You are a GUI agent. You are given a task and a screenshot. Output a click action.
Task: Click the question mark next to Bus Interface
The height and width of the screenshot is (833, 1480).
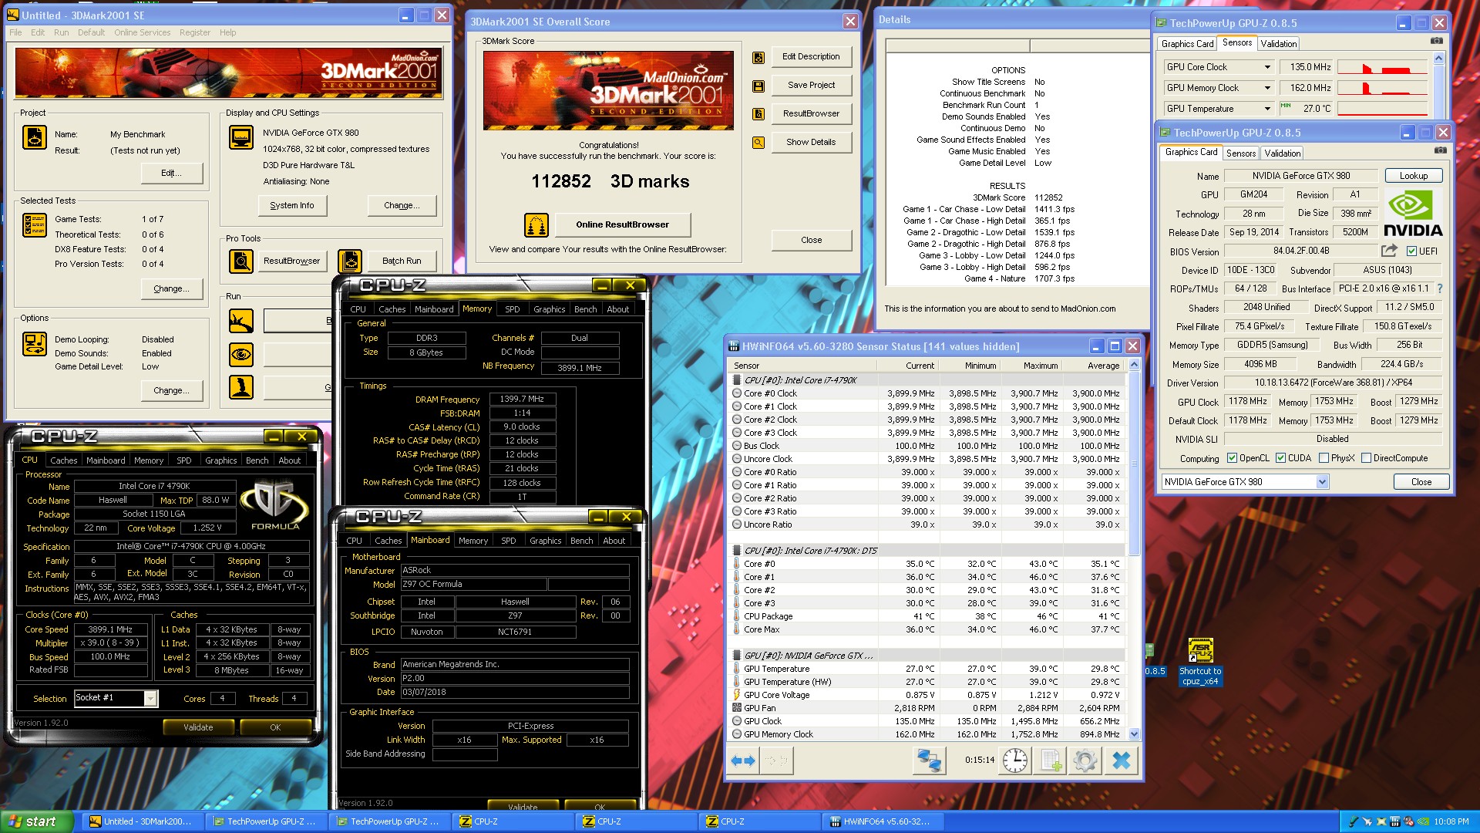(1439, 288)
